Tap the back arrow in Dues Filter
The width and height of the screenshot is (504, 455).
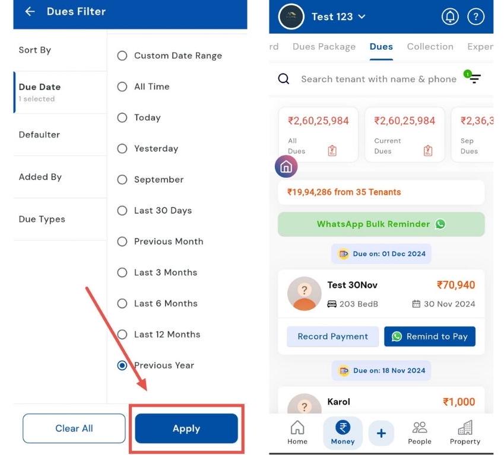pos(30,11)
